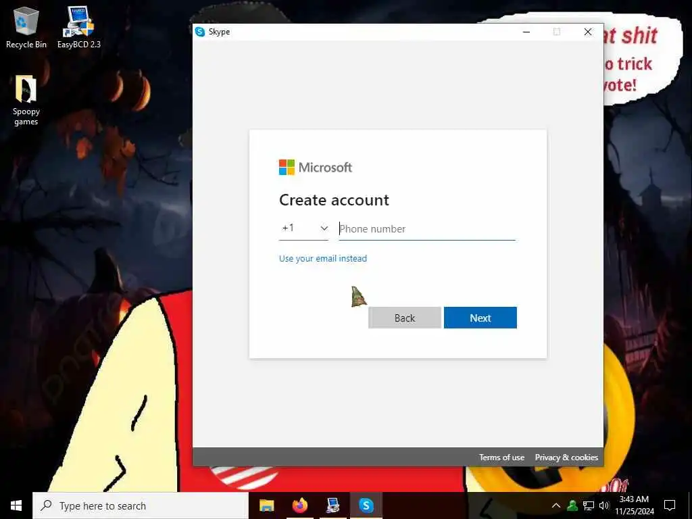692x519 pixels.
Task: Continue with the Next button
Action: pyautogui.click(x=480, y=318)
